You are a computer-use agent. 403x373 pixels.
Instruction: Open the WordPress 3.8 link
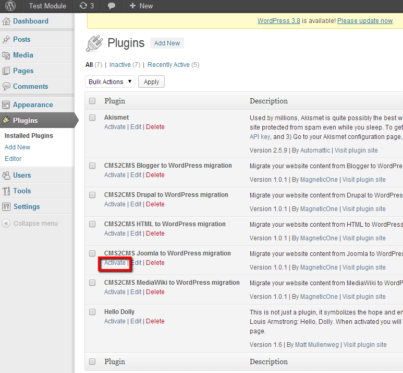point(279,21)
